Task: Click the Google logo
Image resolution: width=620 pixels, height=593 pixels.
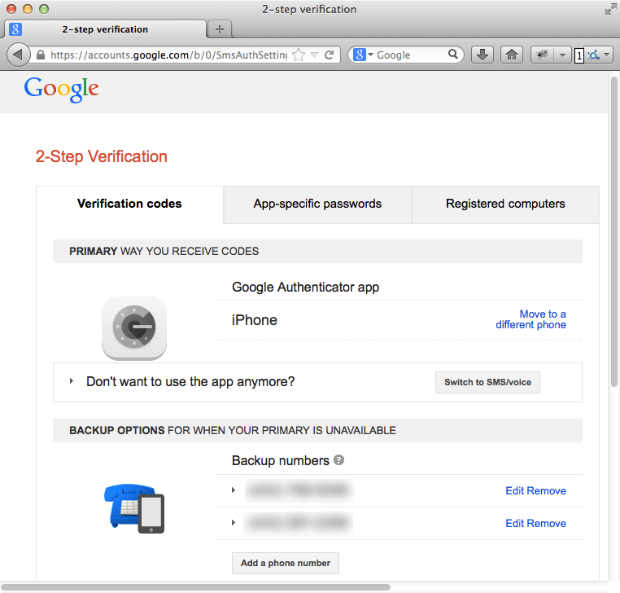Action: (61, 88)
